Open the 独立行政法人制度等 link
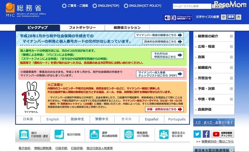249x152 pixels. pyautogui.click(x=100, y=148)
